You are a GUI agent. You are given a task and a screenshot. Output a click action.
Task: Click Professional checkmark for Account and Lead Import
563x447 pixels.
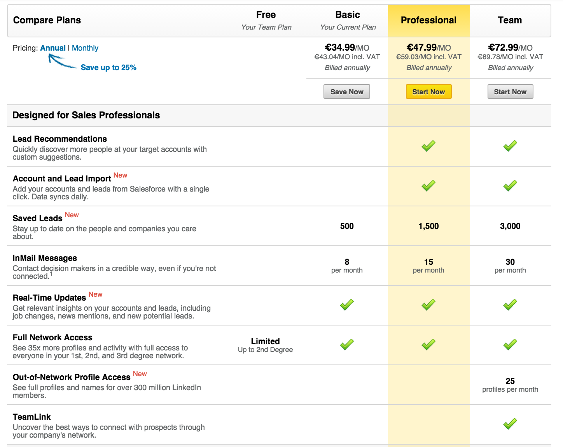[x=428, y=186]
